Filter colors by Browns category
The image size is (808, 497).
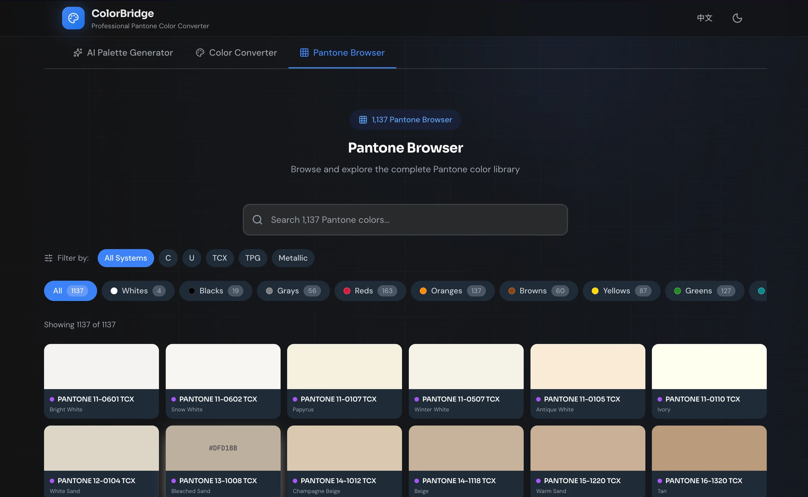[539, 291]
